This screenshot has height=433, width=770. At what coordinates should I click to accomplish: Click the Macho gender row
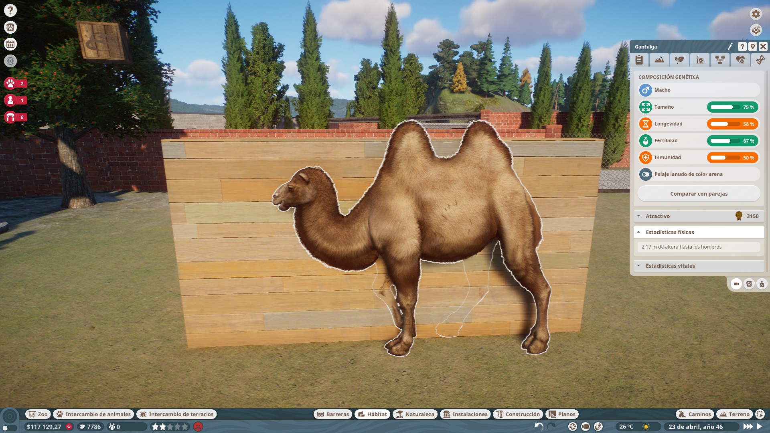(699, 90)
